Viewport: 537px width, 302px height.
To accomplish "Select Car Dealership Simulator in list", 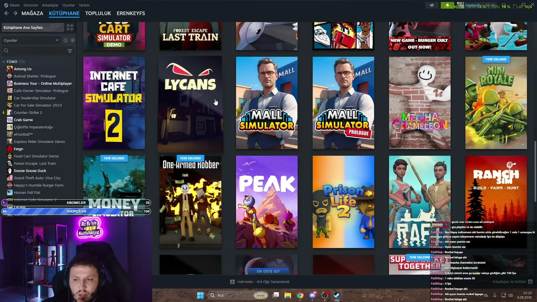I will point(35,98).
